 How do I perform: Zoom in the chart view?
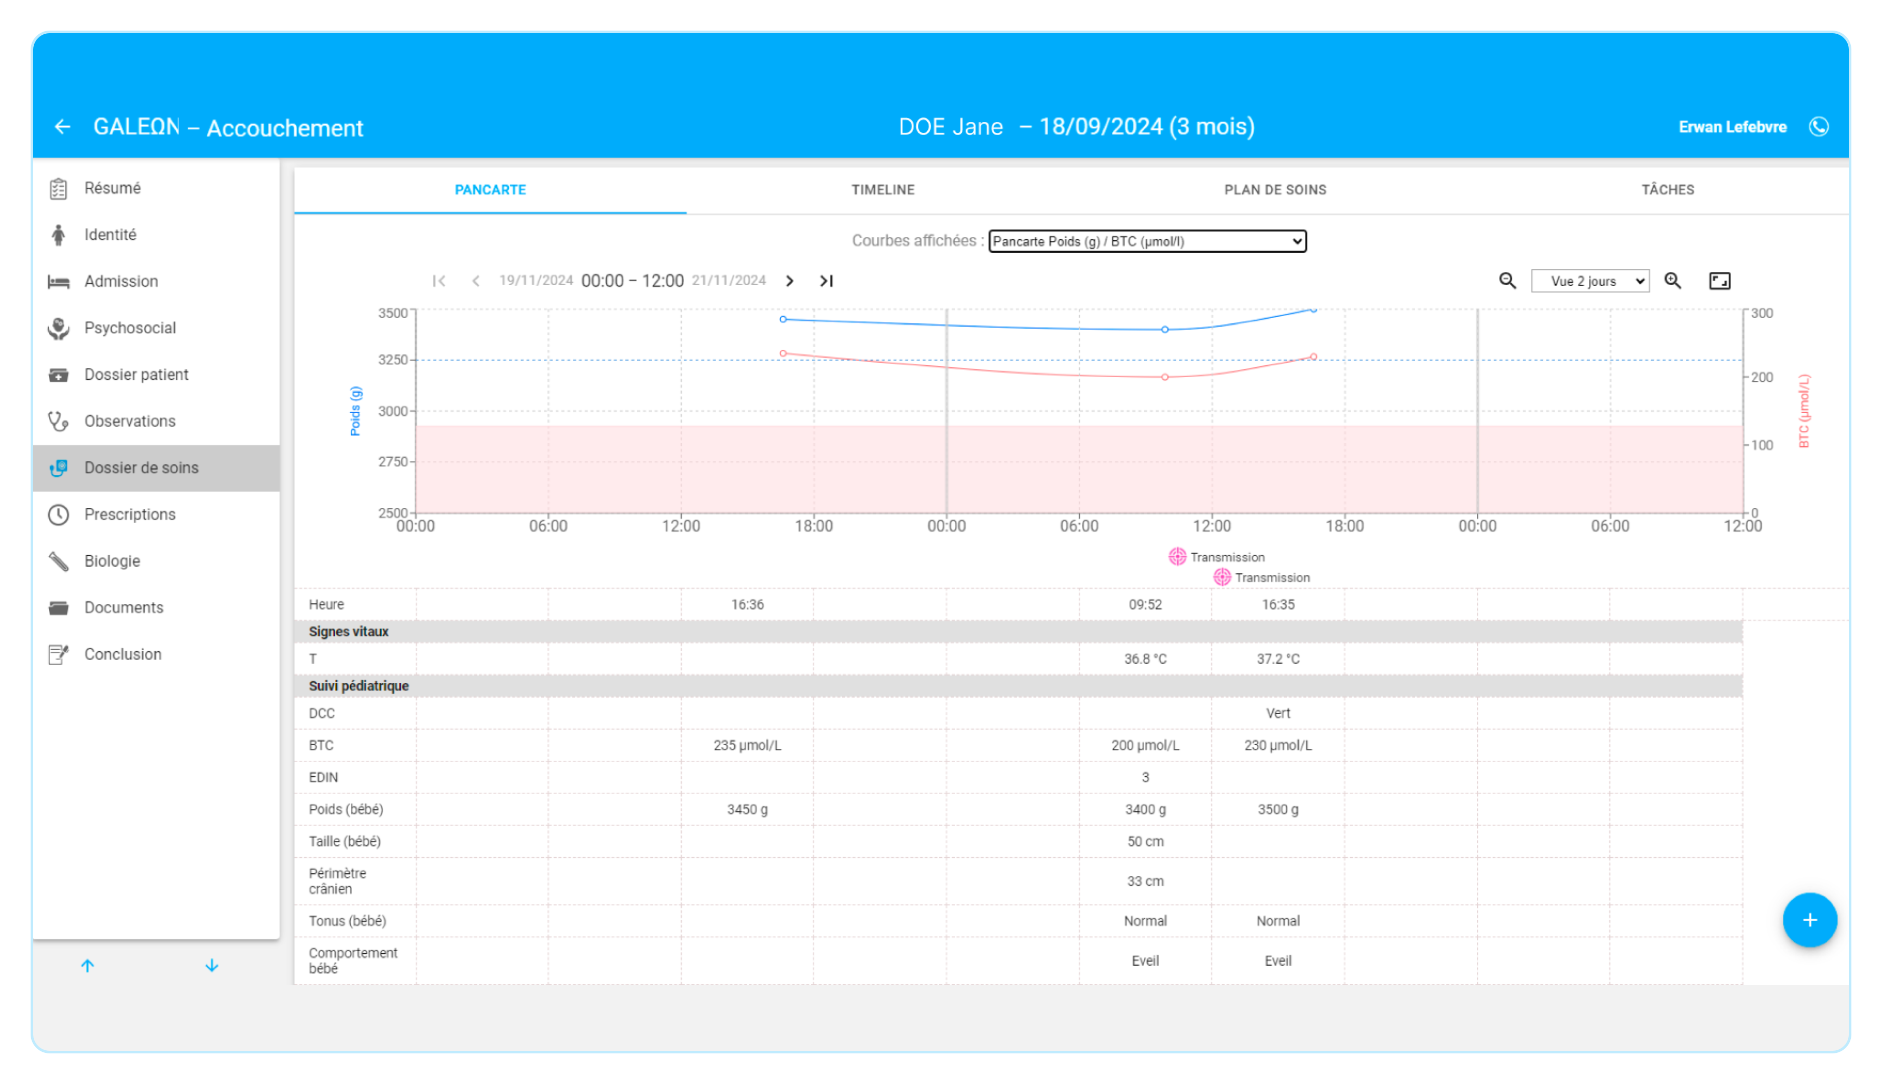[1673, 281]
